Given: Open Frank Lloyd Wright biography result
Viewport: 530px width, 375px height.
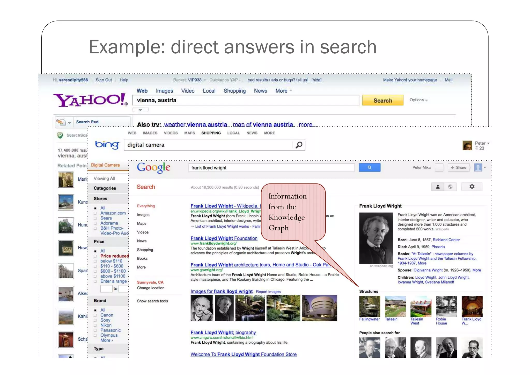Looking at the screenshot, I should point(223,332).
